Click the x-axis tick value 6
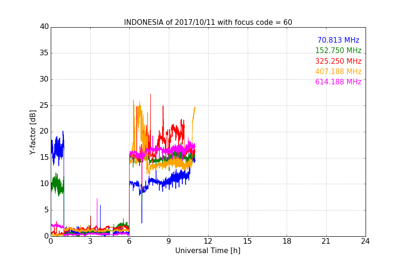This screenshot has width=406, height=270. (x=130, y=241)
